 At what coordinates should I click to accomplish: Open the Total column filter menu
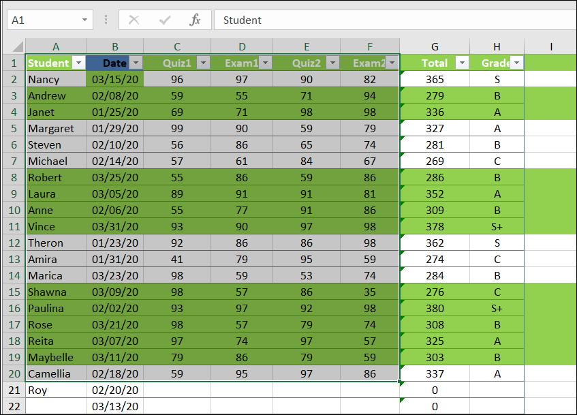(462, 62)
